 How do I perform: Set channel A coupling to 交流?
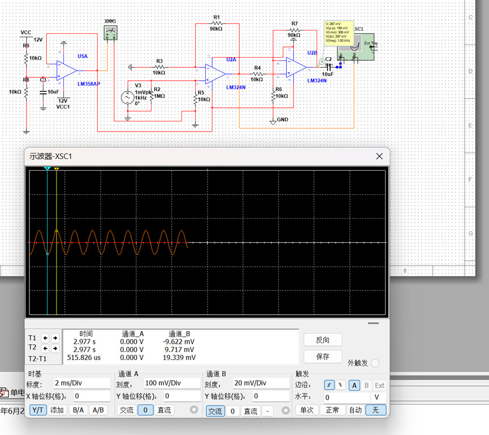click(x=126, y=410)
